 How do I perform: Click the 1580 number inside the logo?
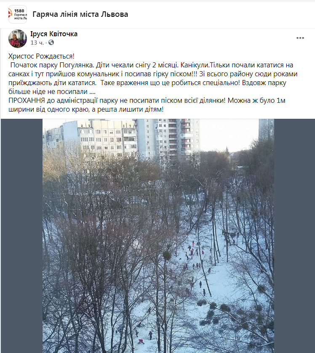tap(19, 11)
